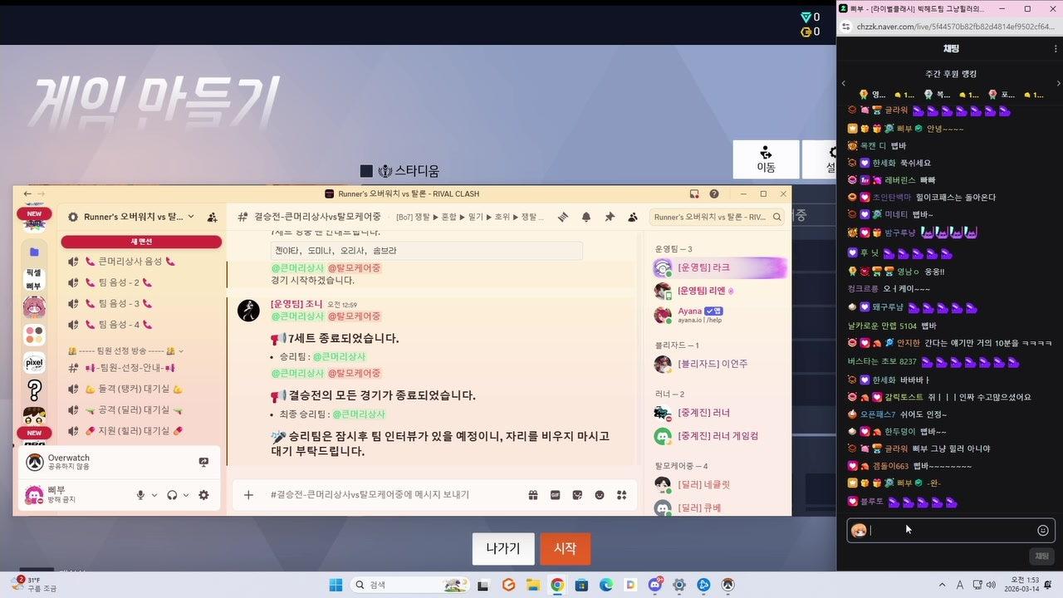Select the 빅헤드팀 Chzzk browser tab
This screenshot has height=598, width=1063.
tap(914, 8)
